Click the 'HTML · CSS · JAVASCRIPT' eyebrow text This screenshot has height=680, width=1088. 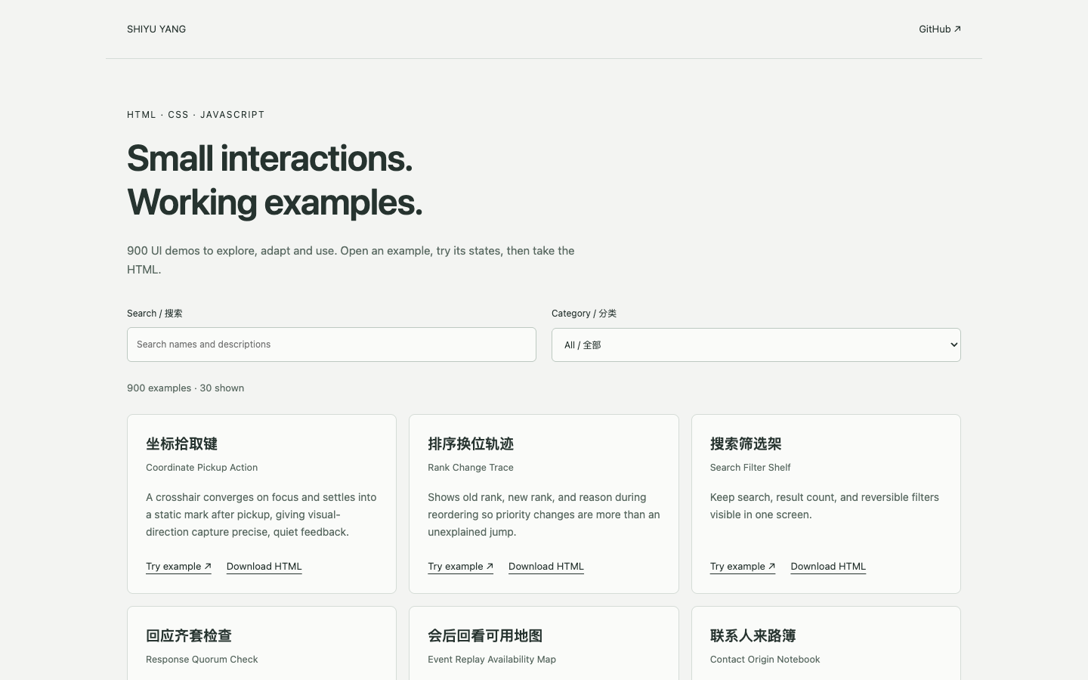tap(196, 115)
